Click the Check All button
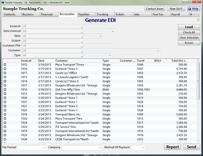The image size is (203, 156). (189, 32)
